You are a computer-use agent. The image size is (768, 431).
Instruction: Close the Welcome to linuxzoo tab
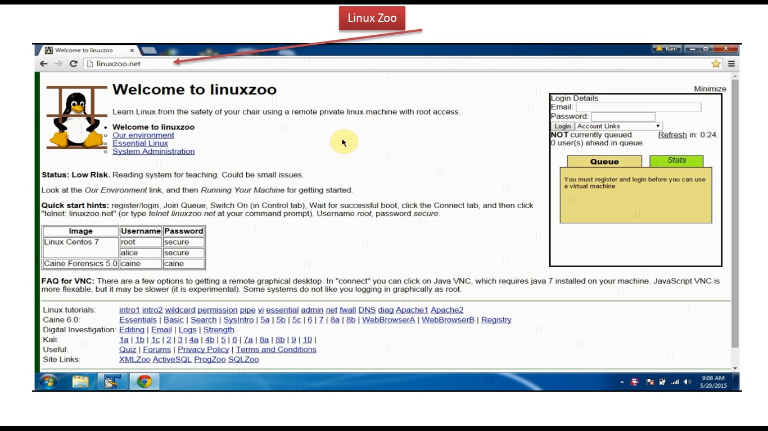coord(132,50)
